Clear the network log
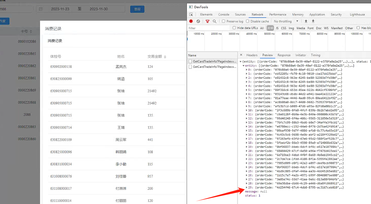 (x=198, y=21)
